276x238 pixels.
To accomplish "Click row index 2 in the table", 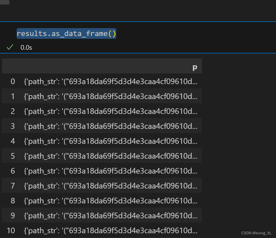I will pos(13,111).
